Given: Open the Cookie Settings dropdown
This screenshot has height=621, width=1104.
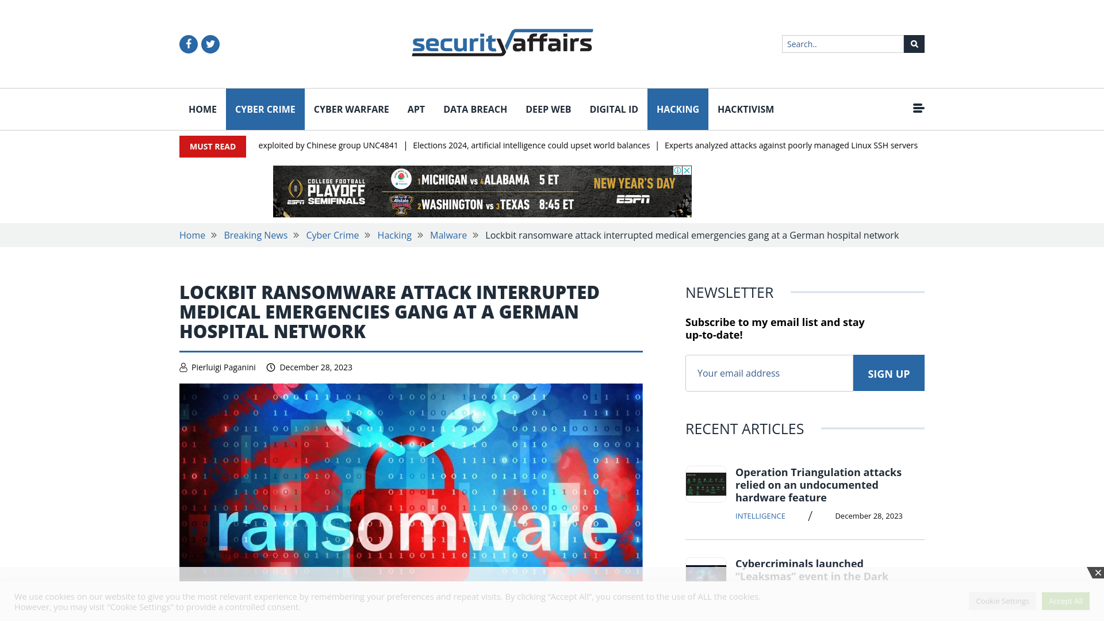Looking at the screenshot, I should tap(1002, 600).
